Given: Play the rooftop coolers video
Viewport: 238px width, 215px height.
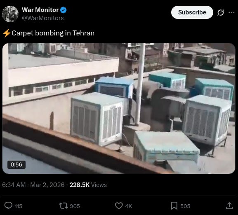Looking at the screenshot, I should pos(119,108).
